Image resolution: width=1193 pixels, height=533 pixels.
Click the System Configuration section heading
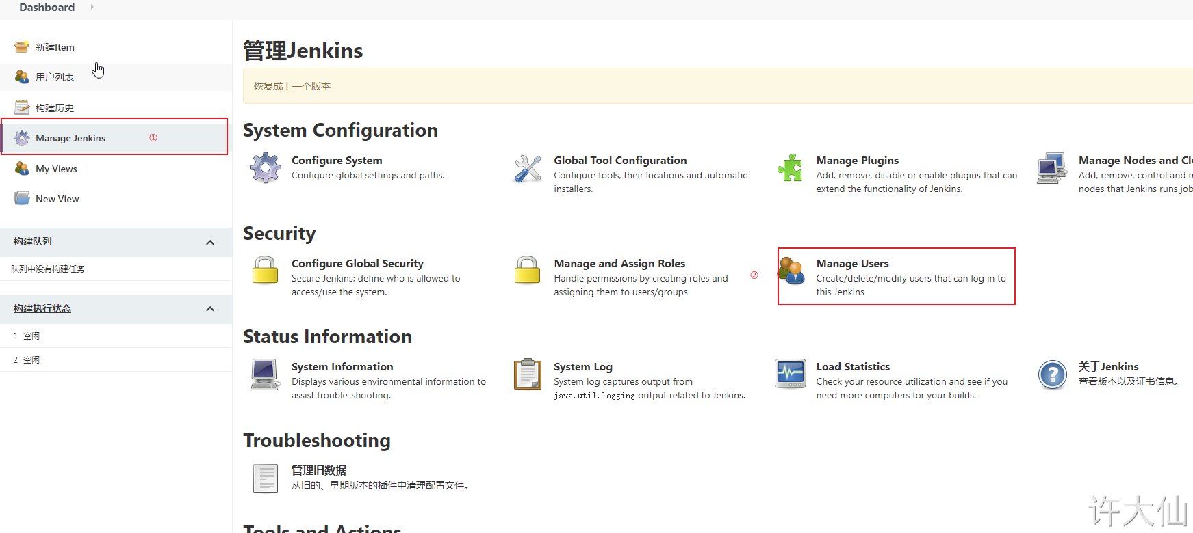coord(340,130)
